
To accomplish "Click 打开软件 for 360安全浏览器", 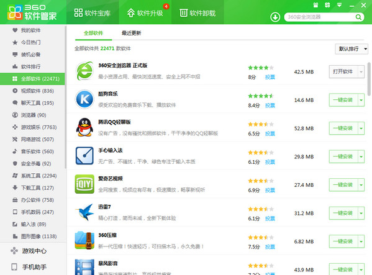I will 343,71.
